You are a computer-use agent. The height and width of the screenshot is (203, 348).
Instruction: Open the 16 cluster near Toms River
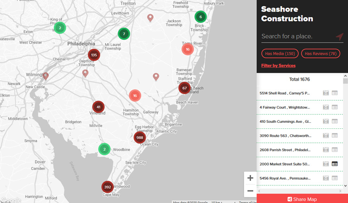pos(187,49)
